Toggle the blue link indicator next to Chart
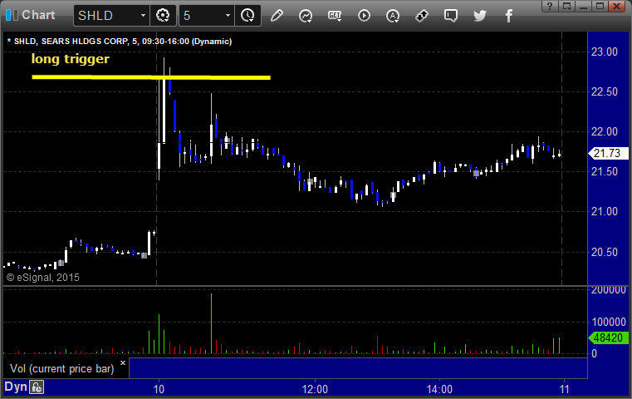The height and width of the screenshot is (399, 632). coord(8,15)
